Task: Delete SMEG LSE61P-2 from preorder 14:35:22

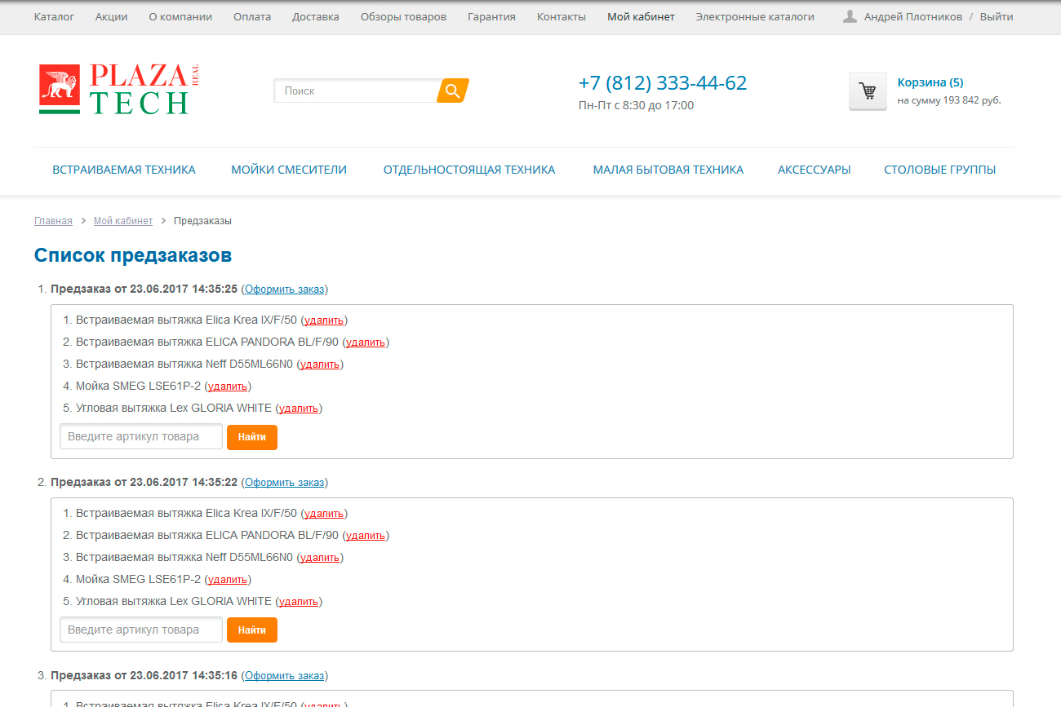Action: (x=228, y=580)
